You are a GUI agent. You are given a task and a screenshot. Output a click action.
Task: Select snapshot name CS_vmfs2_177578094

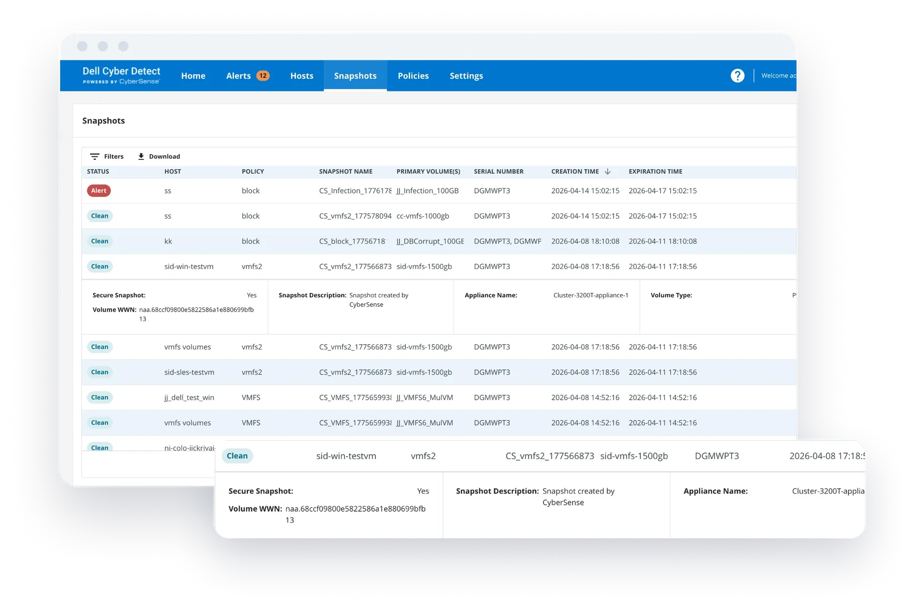[355, 216]
